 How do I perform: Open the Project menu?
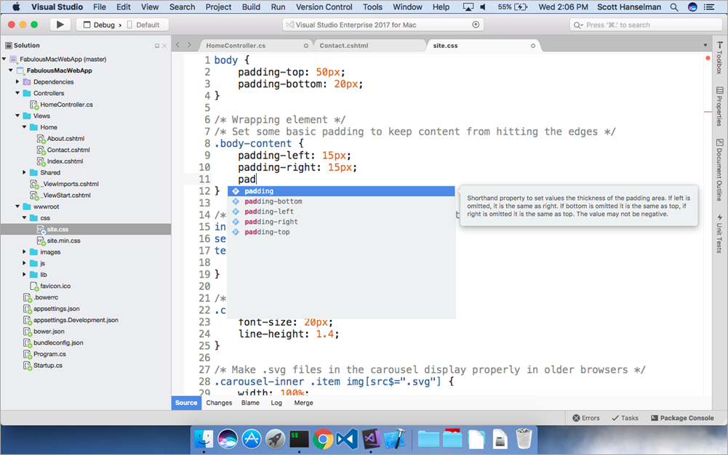coord(218,7)
